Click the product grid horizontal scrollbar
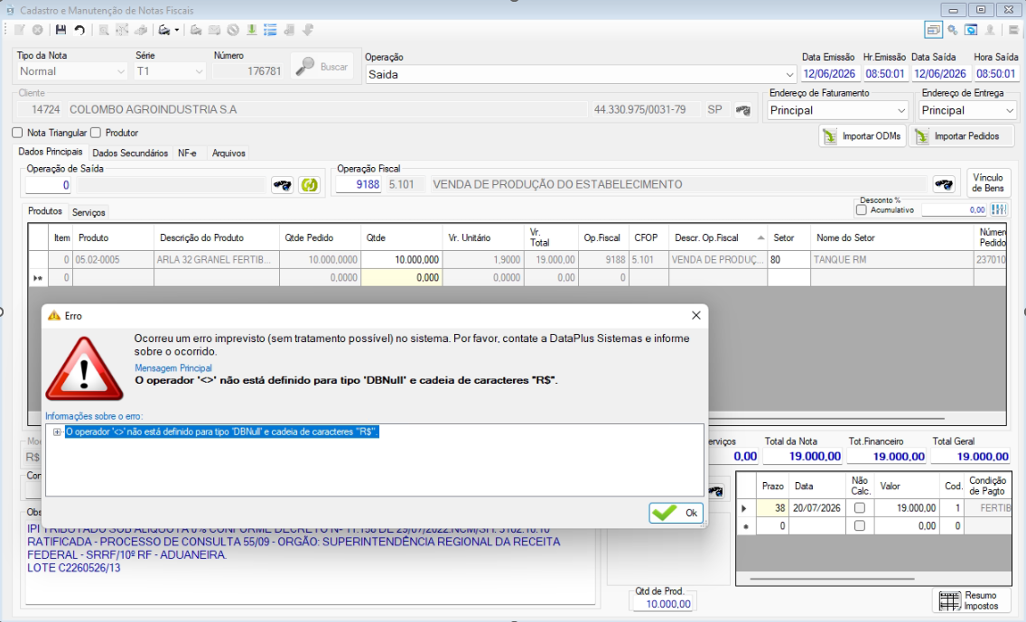This screenshot has height=622, width=1026. tap(826, 419)
